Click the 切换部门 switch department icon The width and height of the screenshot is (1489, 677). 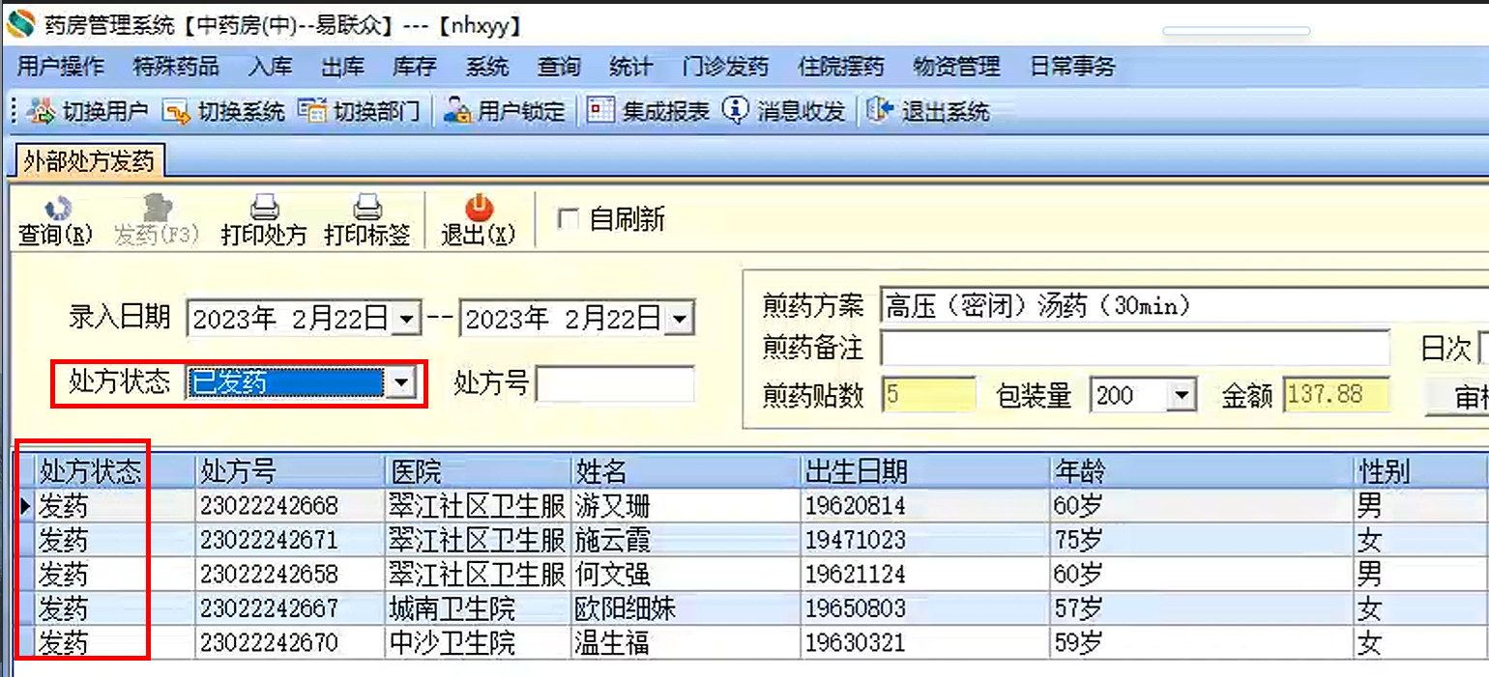point(312,111)
